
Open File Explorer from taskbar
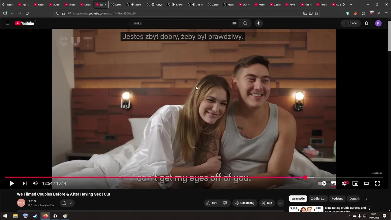tap(15, 216)
